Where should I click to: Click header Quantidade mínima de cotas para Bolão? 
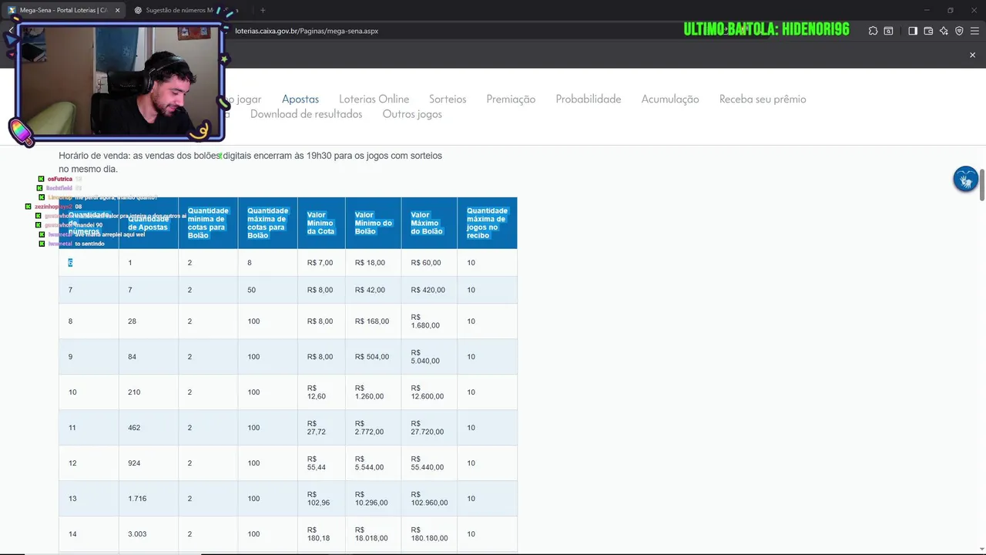[x=208, y=223]
